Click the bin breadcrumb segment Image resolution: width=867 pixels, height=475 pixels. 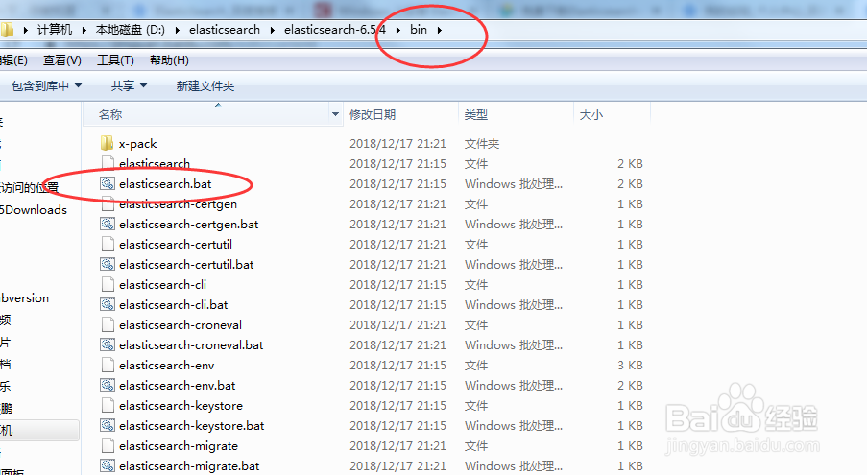tap(419, 30)
